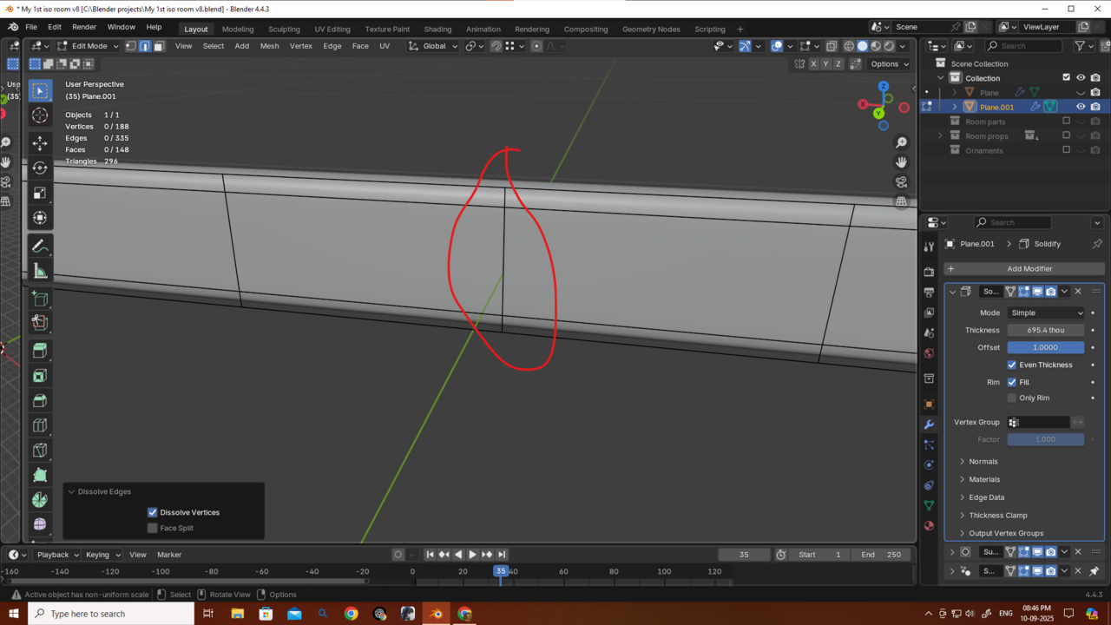The image size is (1111, 625).
Task: Open the Modifiers wrench properties tab
Action: [x=929, y=424]
